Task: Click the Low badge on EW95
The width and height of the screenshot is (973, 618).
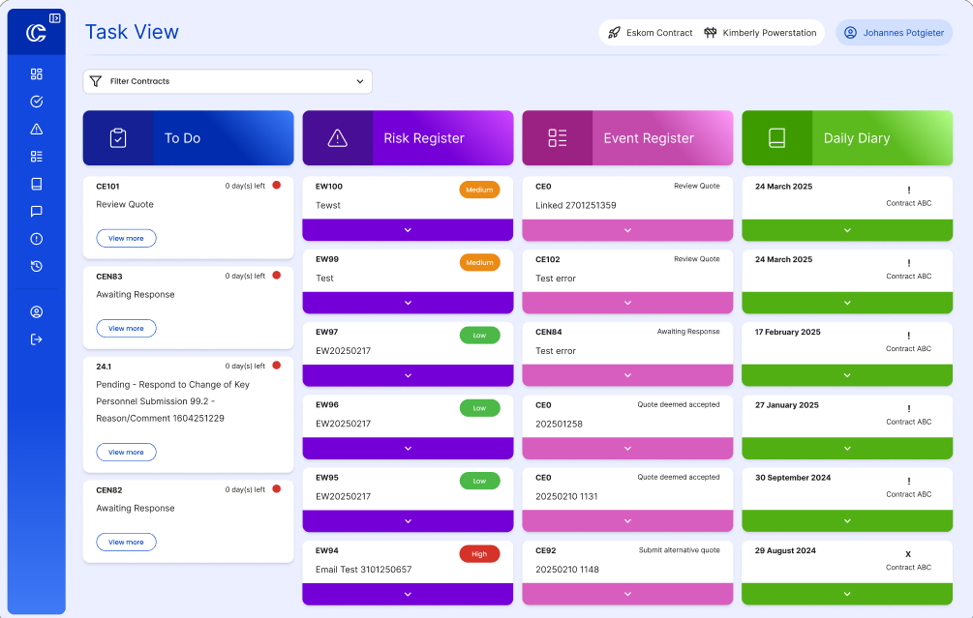Action: coord(479,481)
